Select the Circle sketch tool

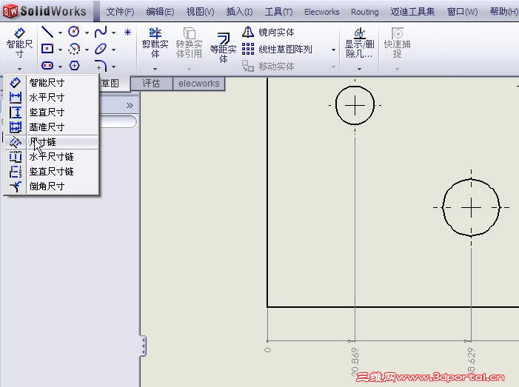(x=74, y=32)
